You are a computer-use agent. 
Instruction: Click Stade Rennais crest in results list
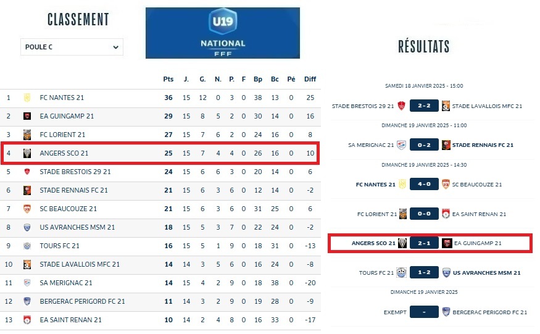coord(446,146)
